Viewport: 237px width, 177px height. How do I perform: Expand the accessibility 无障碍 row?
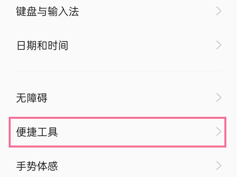pos(118,98)
